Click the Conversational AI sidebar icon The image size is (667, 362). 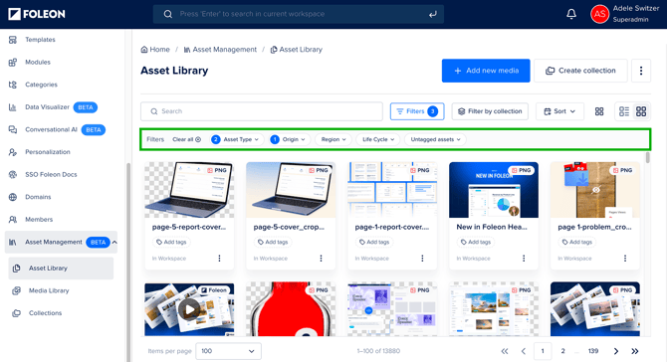point(13,129)
